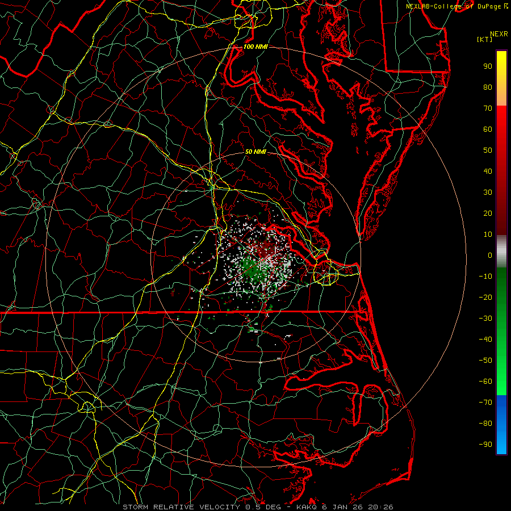This screenshot has width=511, height=511.
Task: Click the 70 value on the color scale
Action: pos(488,108)
